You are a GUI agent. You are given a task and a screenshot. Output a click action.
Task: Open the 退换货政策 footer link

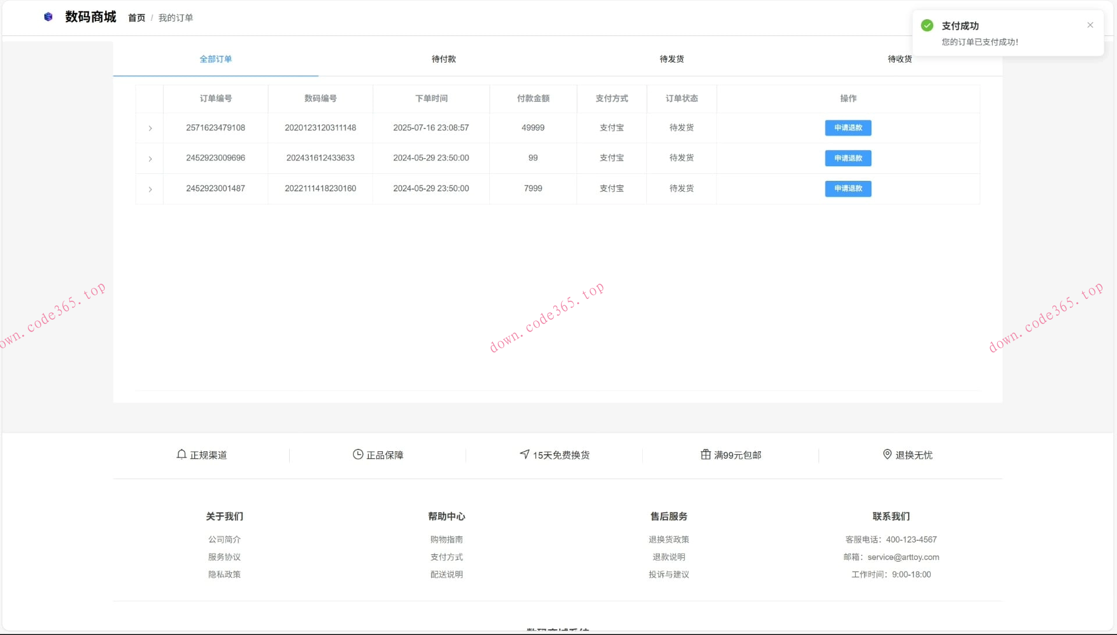668,540
